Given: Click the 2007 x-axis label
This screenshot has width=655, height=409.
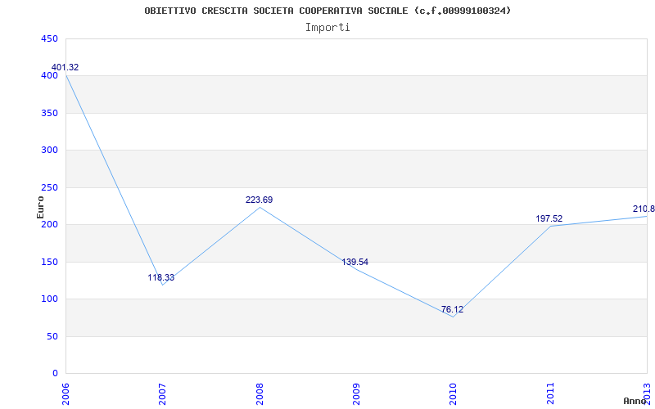Looking at the screenshot, I should tap(162, 393).
